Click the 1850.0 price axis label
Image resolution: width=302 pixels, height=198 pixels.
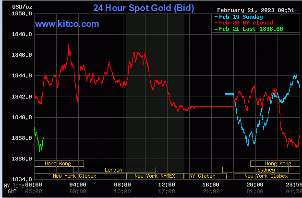click(x=22, y=14)
